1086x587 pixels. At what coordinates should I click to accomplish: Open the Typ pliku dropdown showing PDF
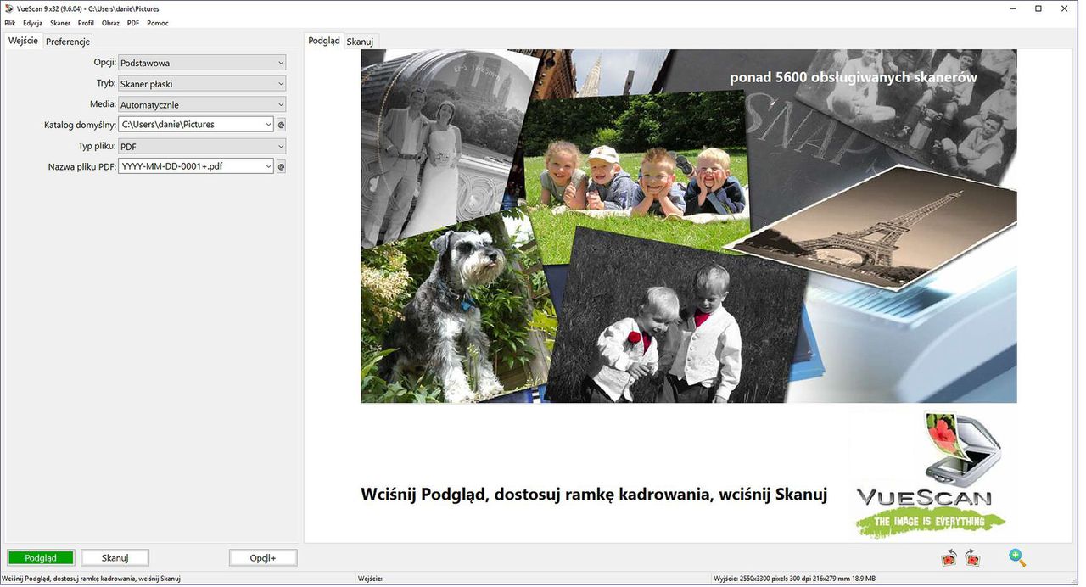tap(202, 147)
